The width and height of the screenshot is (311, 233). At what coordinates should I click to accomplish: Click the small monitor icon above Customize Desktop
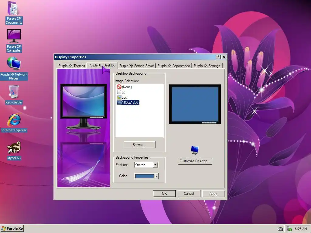pyautogui.click(x=195, y=150)
